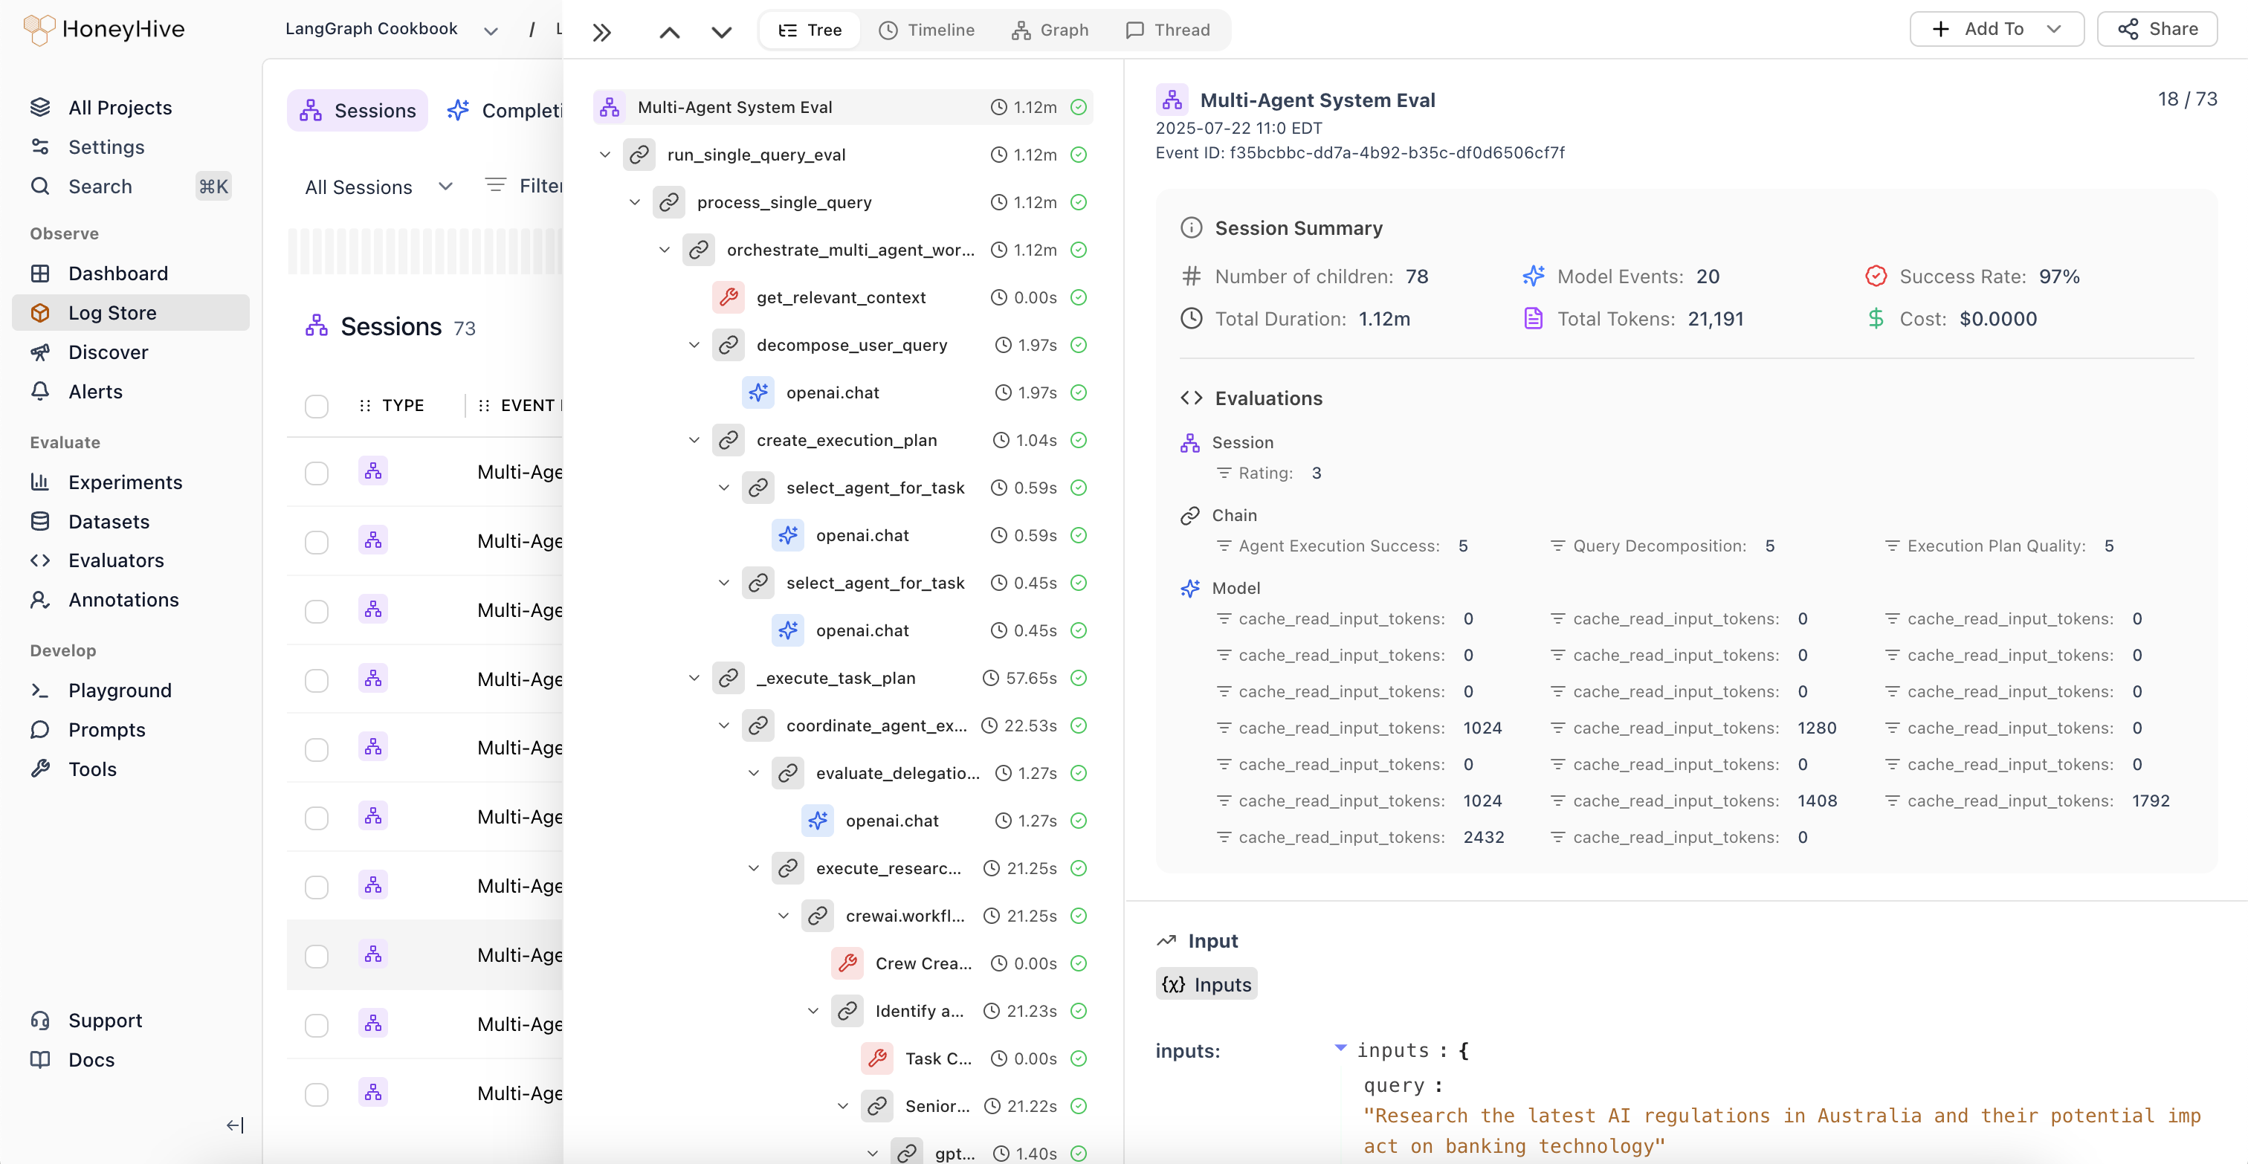
Task: Click the Share button
Action: click(x=2157, y=29)
